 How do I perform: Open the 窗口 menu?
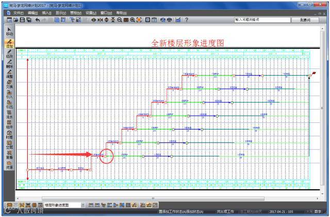pyautogui.click(x=106, y=13)
